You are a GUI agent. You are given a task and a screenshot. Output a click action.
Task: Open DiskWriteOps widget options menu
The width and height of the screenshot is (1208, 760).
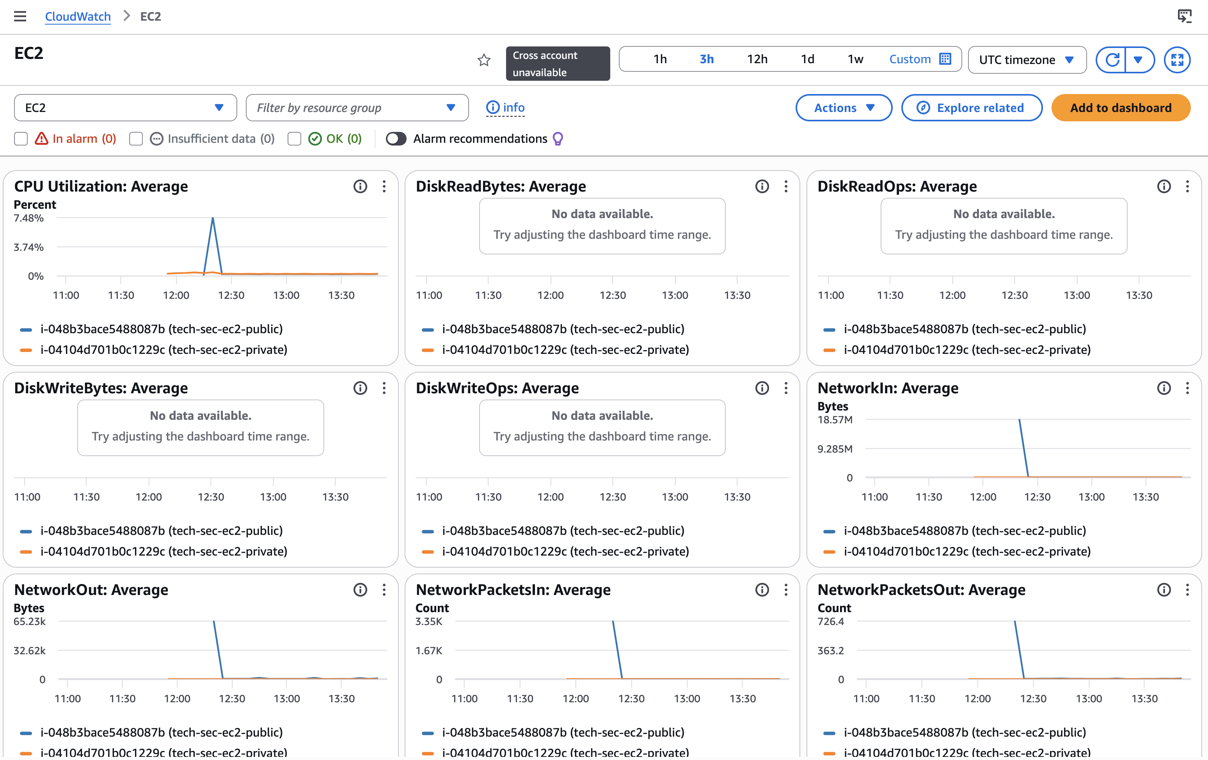(786, 388)
